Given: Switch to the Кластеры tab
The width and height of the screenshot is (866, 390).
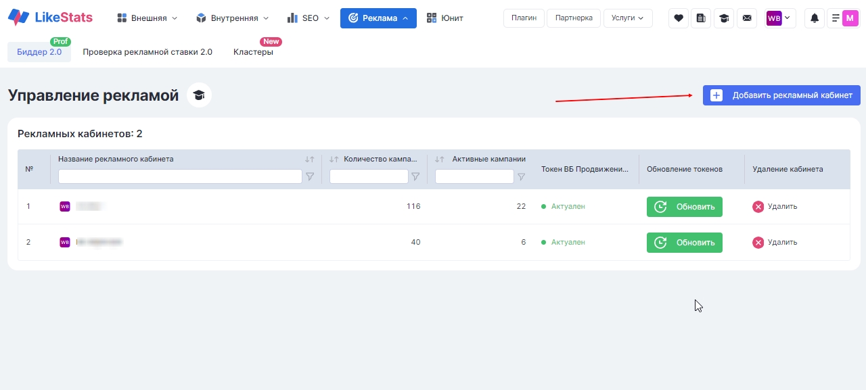Looking at the screenshot, I should coord(253,52).
